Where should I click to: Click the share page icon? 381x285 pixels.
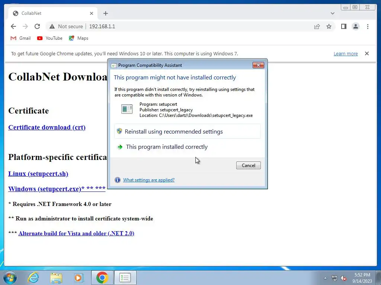click(x=317, y=26)
